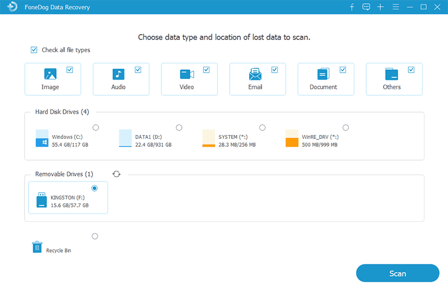
Task: Select the Recycle Bin radio button
Action: click(95, 236)
